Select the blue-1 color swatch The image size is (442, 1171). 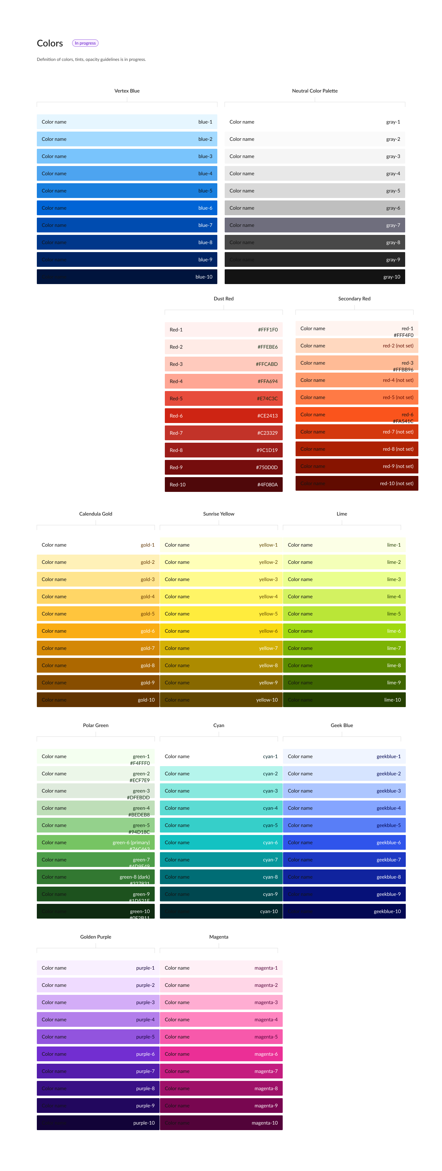pyautogui.click(x=127, y=122)
